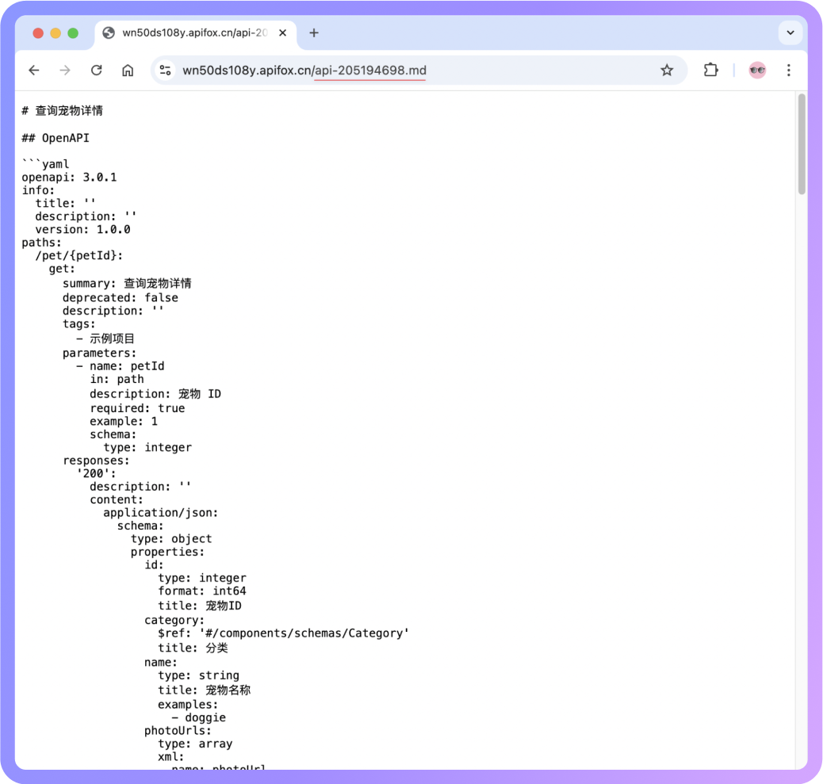Bookmark this page with the star
This screenshot has height=784, width=823.
(x=667, y=71)
